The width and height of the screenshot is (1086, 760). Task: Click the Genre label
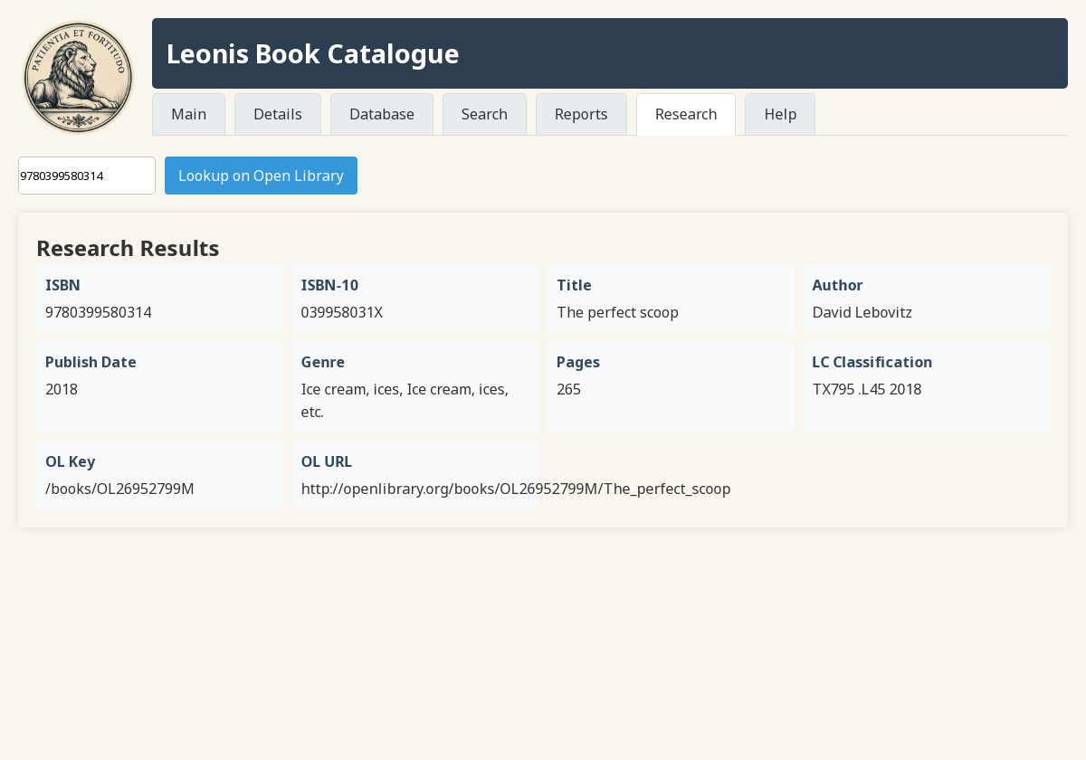(323, 362)
